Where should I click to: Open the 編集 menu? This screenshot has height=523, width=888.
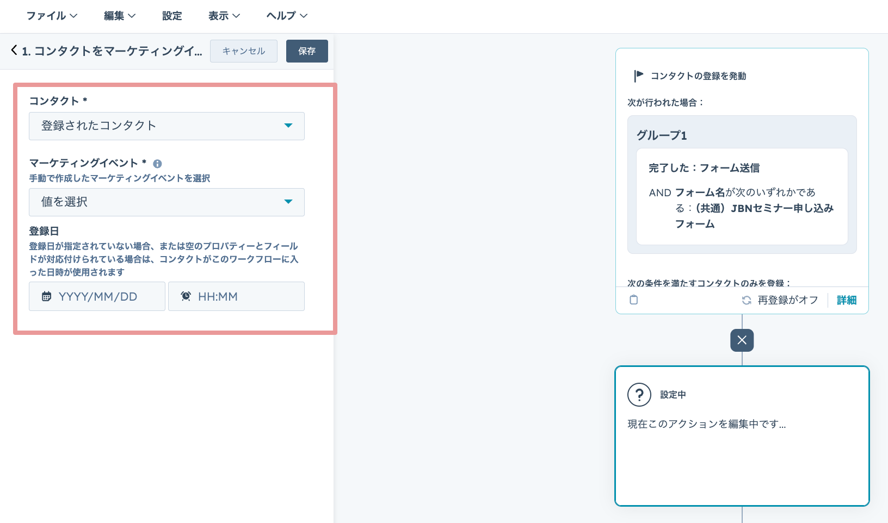(120, 16)
